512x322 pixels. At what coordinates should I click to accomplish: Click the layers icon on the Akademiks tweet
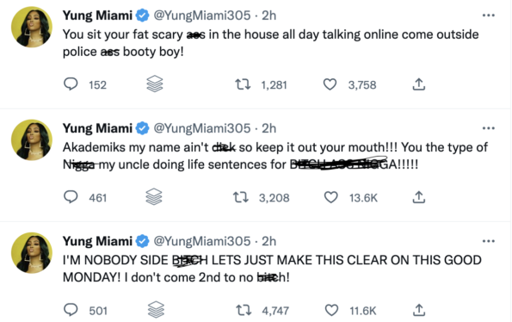(x=154, y=197)
